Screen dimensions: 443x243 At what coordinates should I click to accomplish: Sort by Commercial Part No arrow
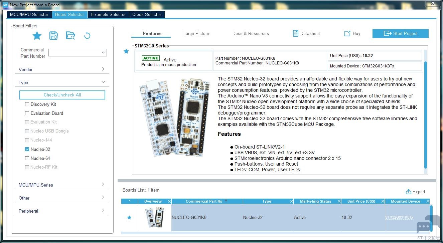coord(226,201)
